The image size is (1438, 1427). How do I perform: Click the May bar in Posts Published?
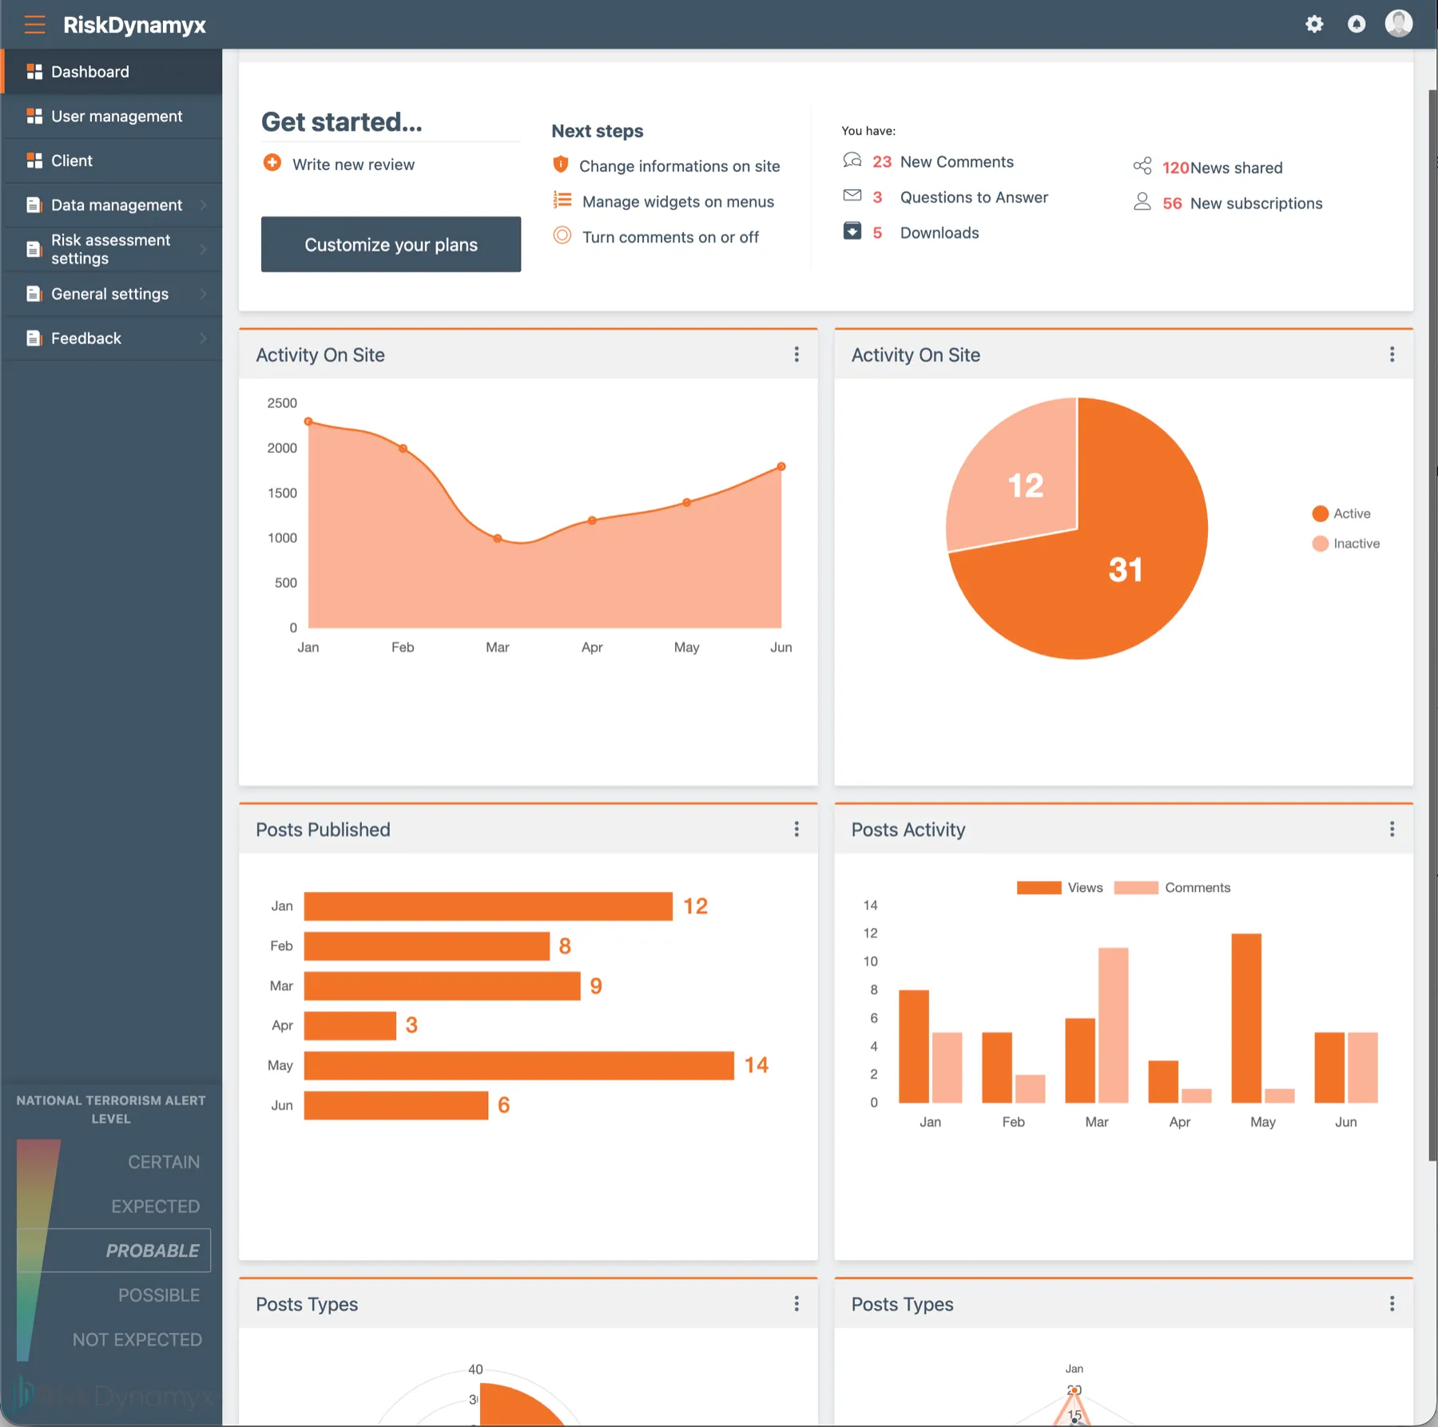tap(518, 1065)
